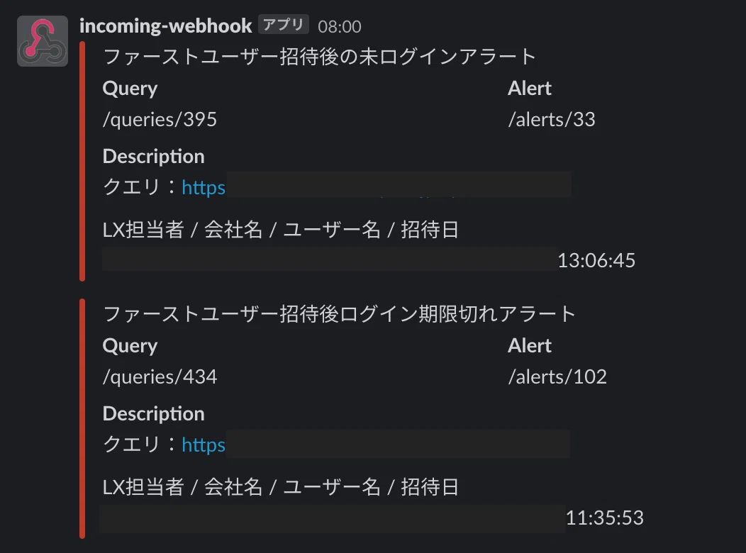Viewport: 746px width, 553px height.
Task: Click the second attachment's Alert heading
Action: 530,346
